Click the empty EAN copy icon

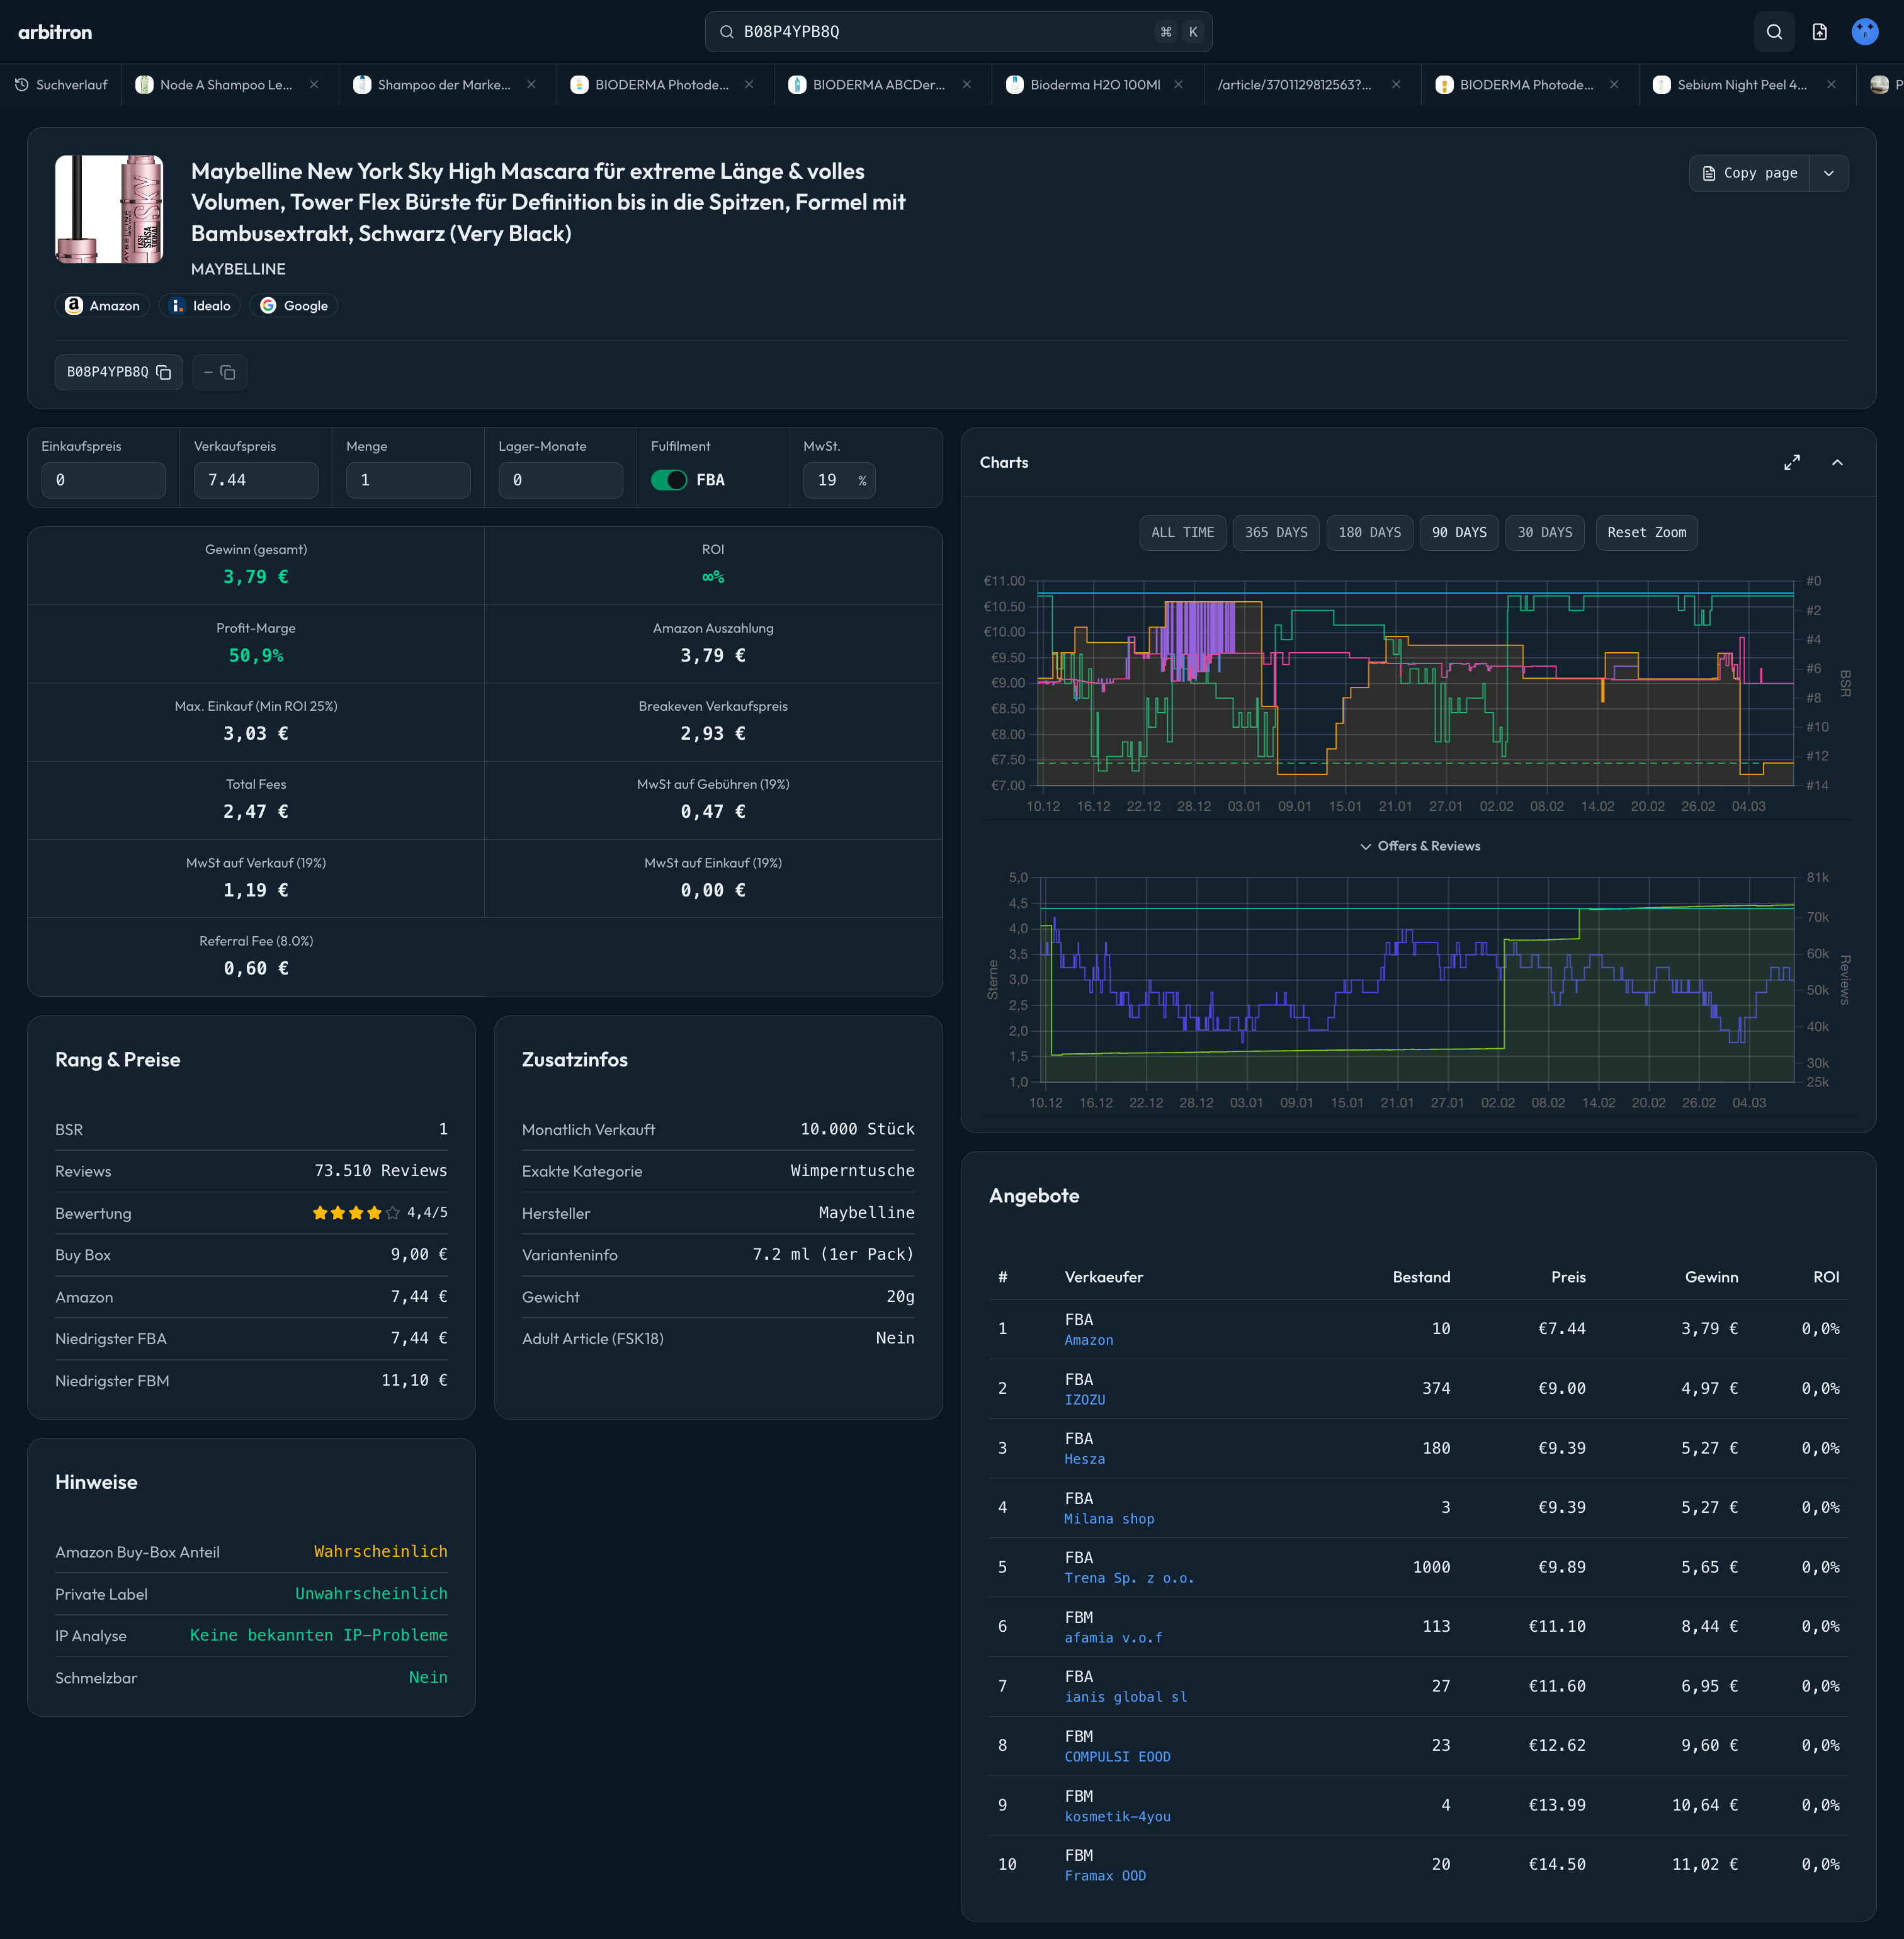[227, 372]
